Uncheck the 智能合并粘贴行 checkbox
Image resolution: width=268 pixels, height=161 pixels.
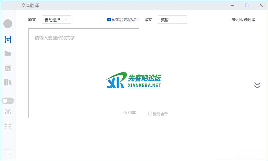click(x=109, y=20)
